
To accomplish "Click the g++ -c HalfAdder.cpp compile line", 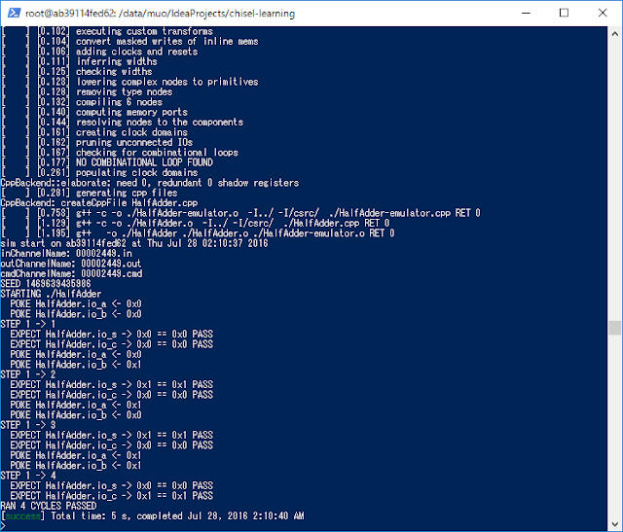I will click(x=195, y=223).
